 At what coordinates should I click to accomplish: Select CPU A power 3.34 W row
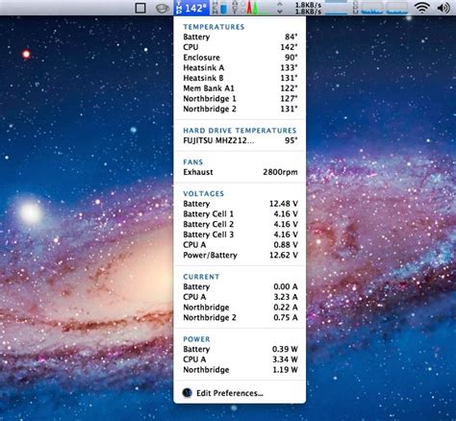click(240, 359)
